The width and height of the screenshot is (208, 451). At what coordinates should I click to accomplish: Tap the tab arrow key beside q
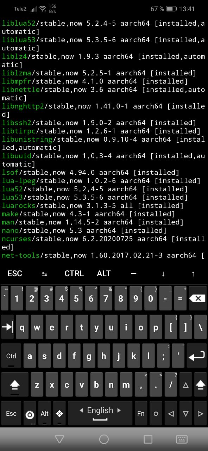click(x=7, y=327)
